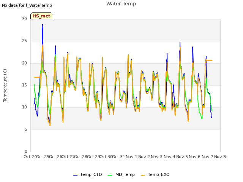Viewport: 243px width, 182px height.
Task: Click the tallest blue temp_CTD peak near 29
Action: (x=43, y=25)
